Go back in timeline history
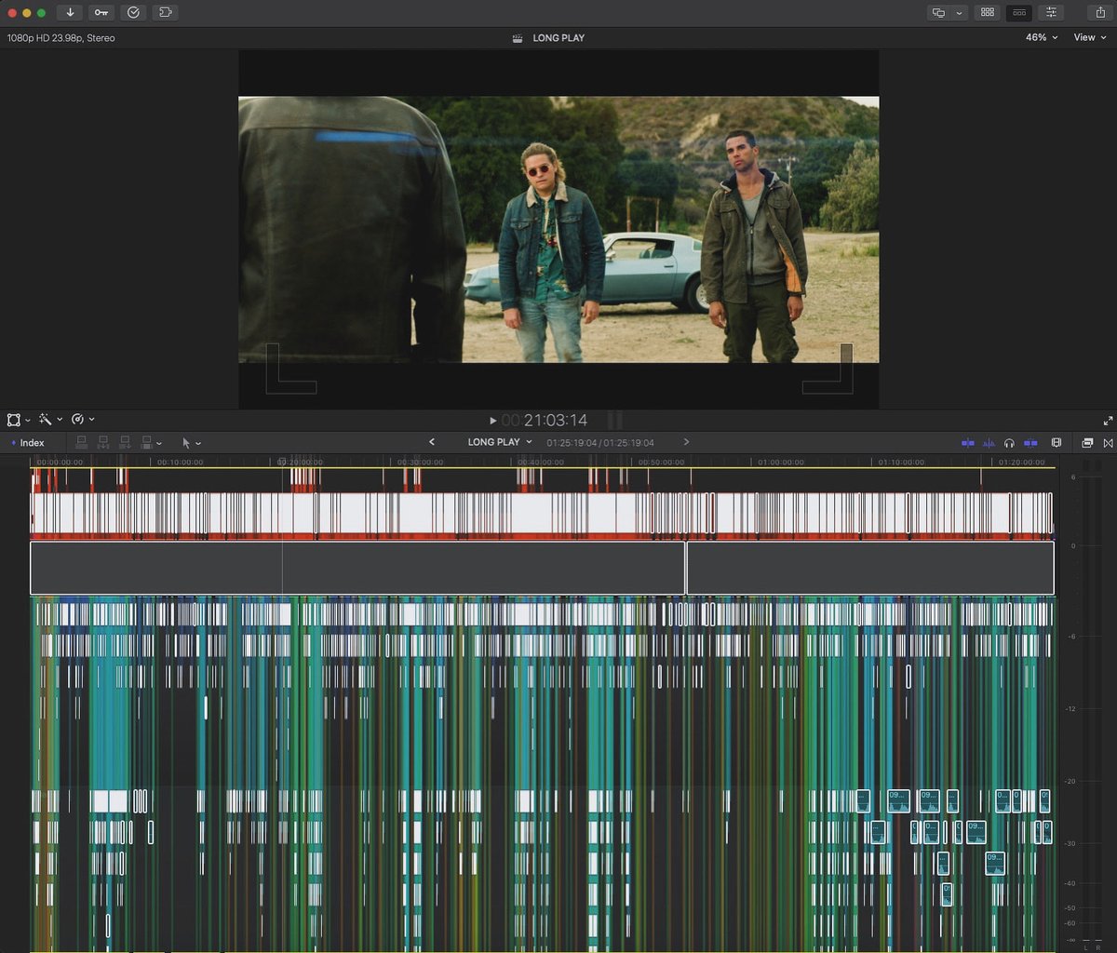Viewport: 1117px width, 953px height. click(x=432, y=442)
